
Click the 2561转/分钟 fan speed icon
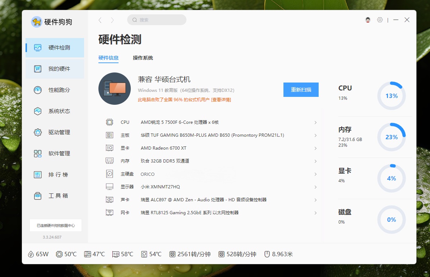pos(172,254)
